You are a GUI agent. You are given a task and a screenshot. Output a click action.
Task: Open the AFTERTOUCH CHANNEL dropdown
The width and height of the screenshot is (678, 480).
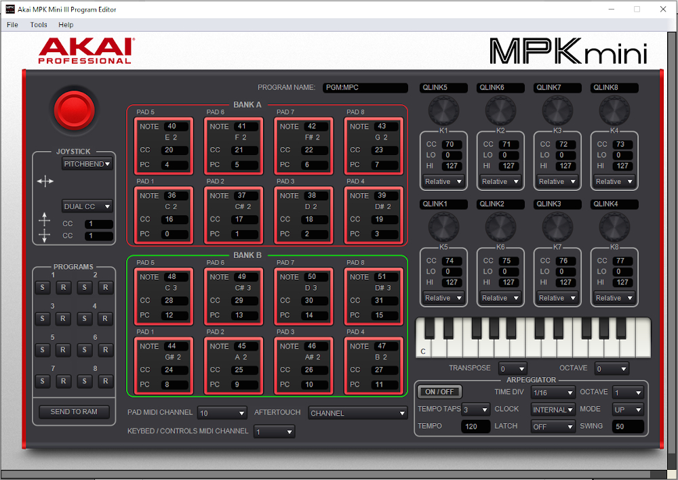click(358, 413)
